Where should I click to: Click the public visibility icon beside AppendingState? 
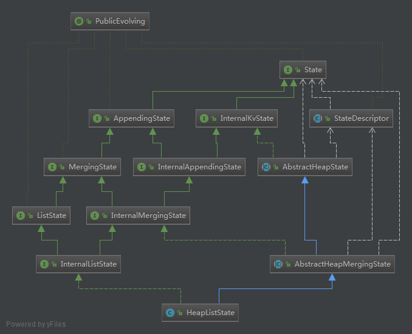click(x=107, y=118)
